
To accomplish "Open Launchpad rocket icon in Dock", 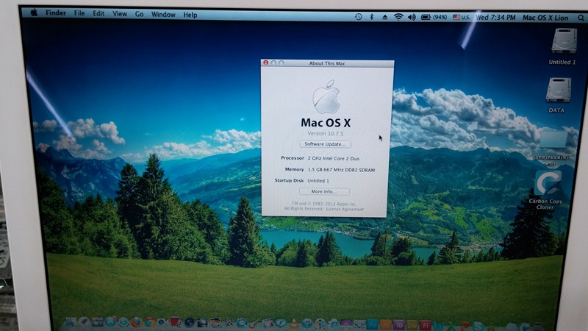I will pyautogui.click(x=83, y=322).
